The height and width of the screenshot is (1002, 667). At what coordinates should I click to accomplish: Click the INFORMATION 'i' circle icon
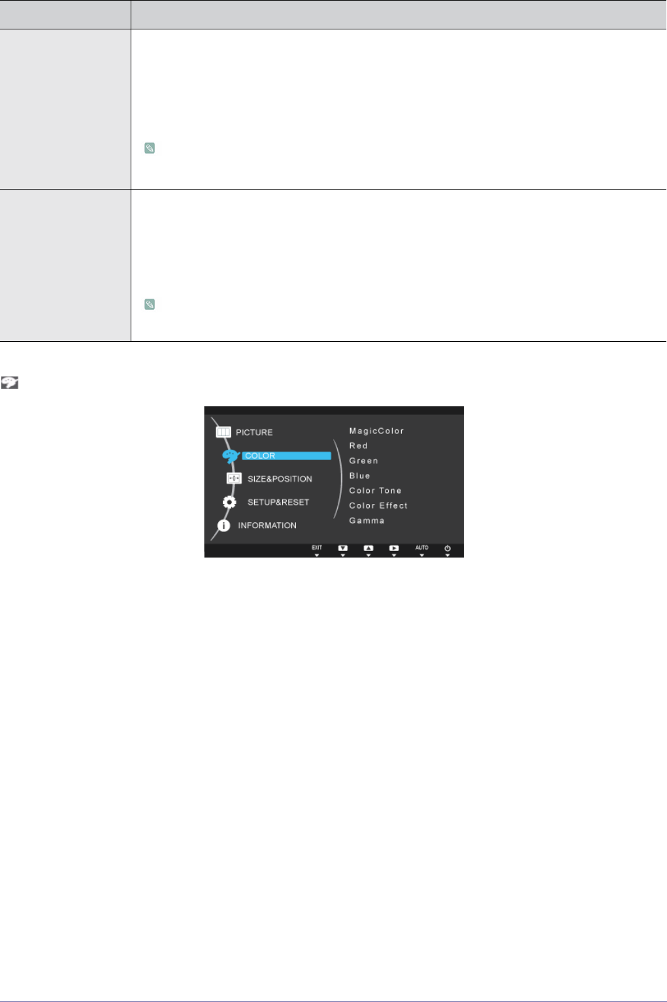pyautogui.click(x=223, y=526)
